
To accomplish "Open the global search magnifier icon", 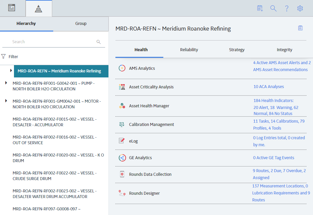I will tap(273, 8).
